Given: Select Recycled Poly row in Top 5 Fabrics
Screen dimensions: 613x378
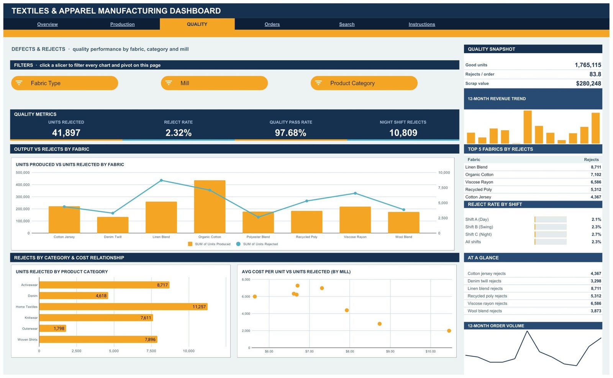Looking at the screenshot, I should click(x=533, y=189).
